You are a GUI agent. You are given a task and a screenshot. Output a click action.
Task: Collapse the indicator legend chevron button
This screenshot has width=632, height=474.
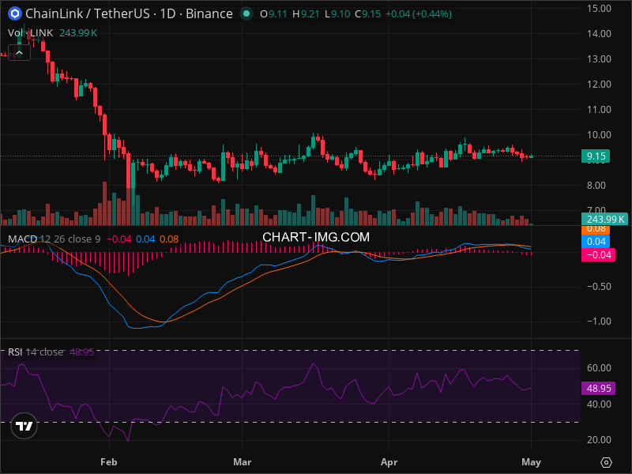[x=19, y=53]
